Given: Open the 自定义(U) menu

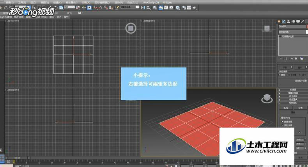Looking at the screenshot, I should pyautogui.click(x=133, y=3).
